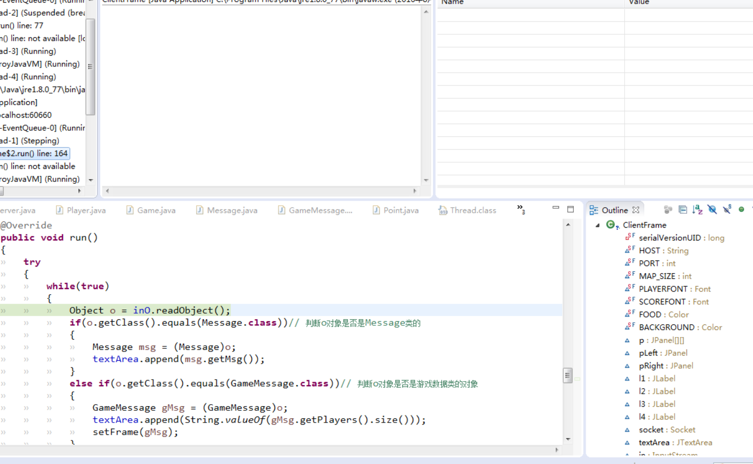The height and width of the screenshot is (464, 753).
Task: Minimize the editor area
Action: [x=556, y=208]
